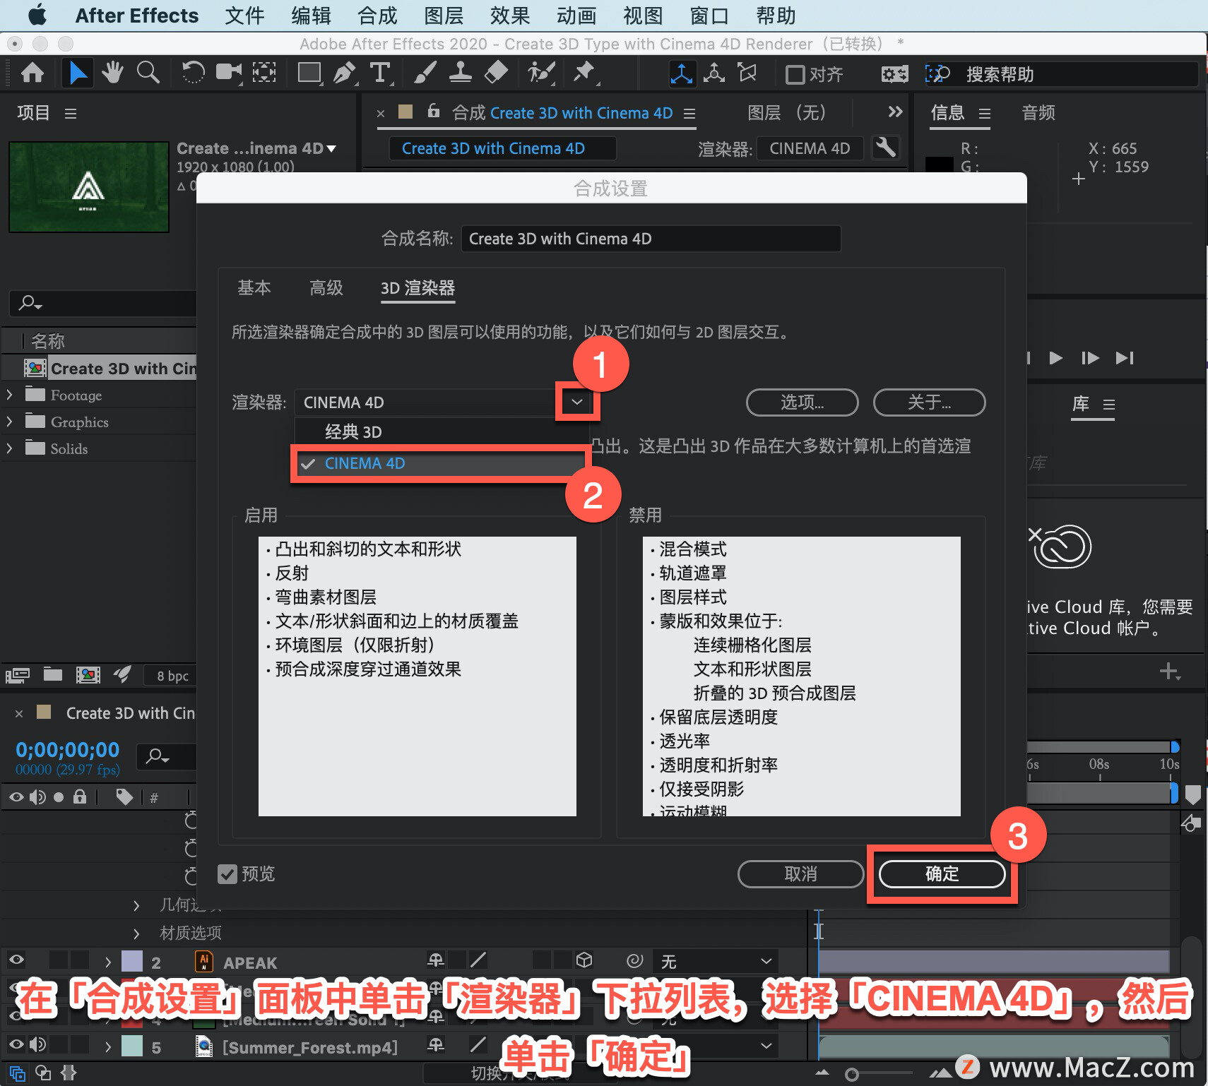Toggle composition lock icon in viewer tab
Screen dimensions: 1208x1086
point(434,111)
